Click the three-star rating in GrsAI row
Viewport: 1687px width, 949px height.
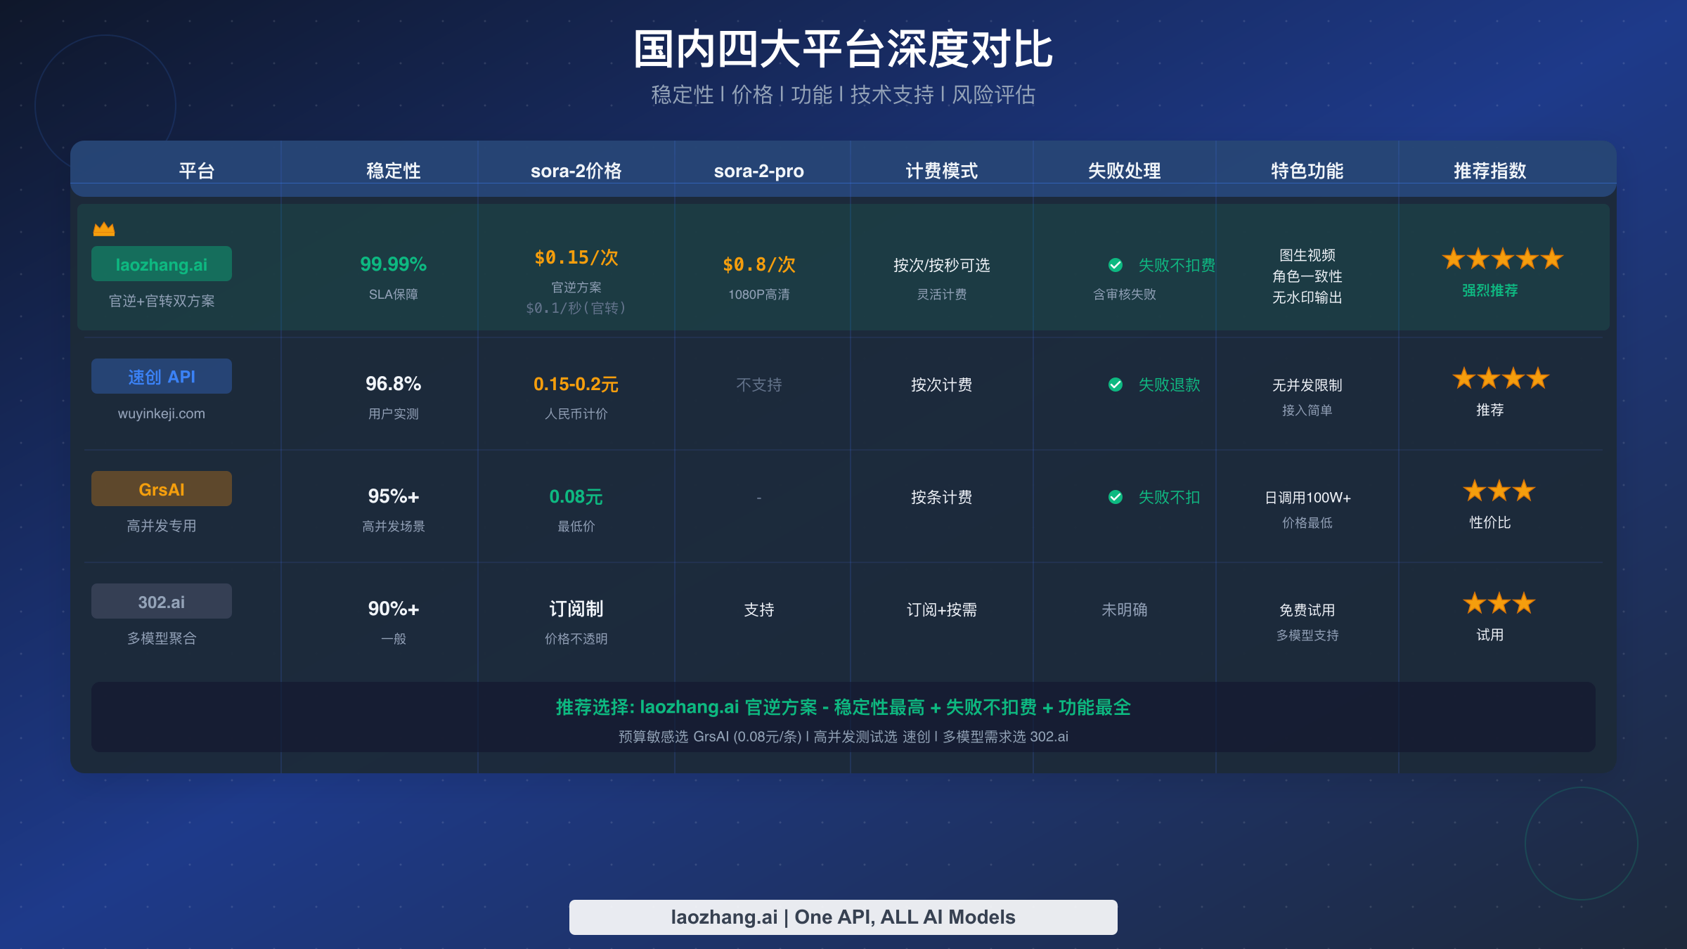(1499, 491)
